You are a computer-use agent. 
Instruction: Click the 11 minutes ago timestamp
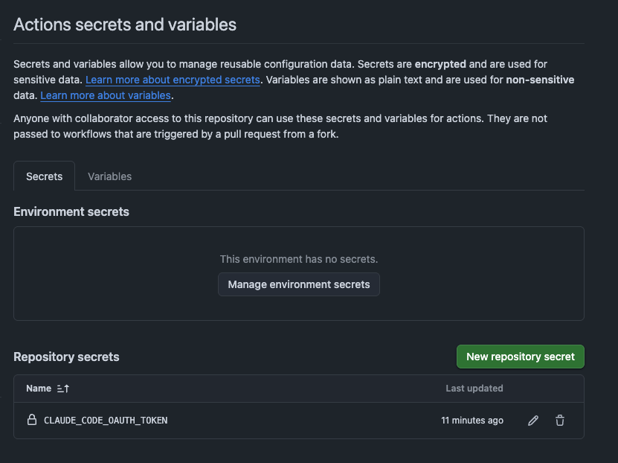[472, 420]
